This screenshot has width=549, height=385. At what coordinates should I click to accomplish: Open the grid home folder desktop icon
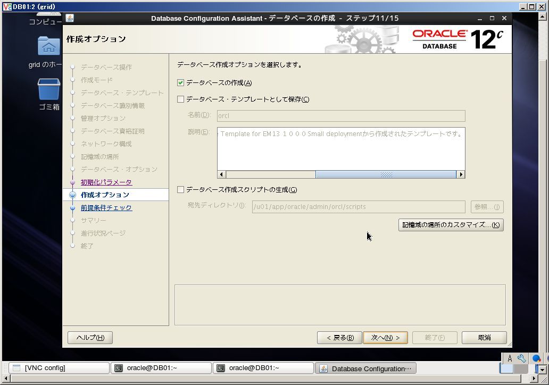pyautogui.click(x=48, y=46)
